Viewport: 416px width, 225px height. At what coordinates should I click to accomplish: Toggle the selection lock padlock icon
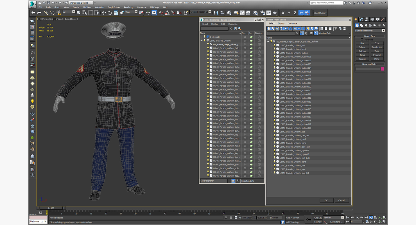(x=231, y=217)
